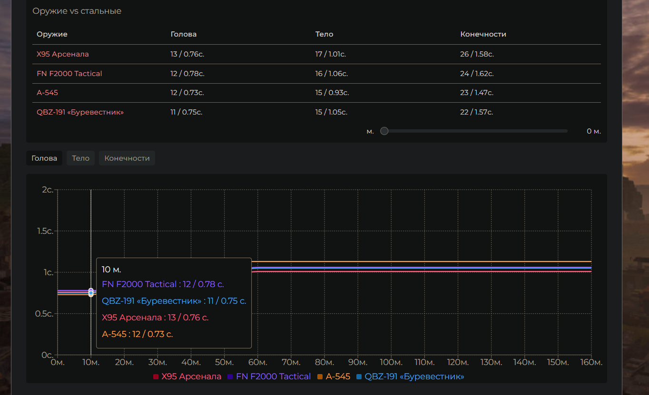
Task: Open FN F2000 Tactical link in the table
Action: [69, 74]
